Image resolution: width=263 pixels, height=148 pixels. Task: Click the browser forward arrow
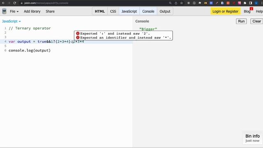point(9,3)
